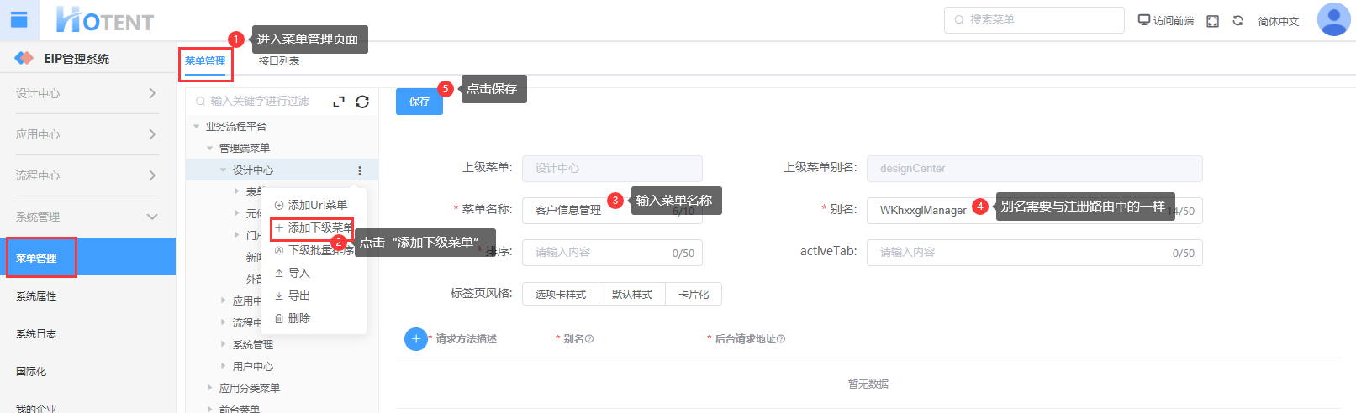The image size is (1356, 413).
Task: Click the 导入 upload icon
Action: 279,274
